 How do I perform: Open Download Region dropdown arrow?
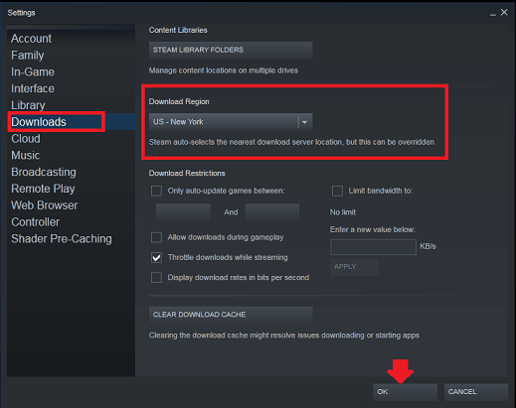pos(304,122)
